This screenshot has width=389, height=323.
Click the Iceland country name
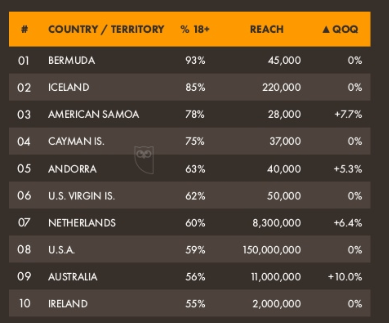pyautogui.click(x=69, y=87)
